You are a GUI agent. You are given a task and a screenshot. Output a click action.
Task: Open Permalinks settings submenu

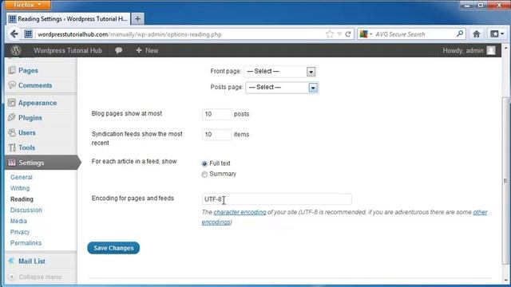(x=26, y=243)
